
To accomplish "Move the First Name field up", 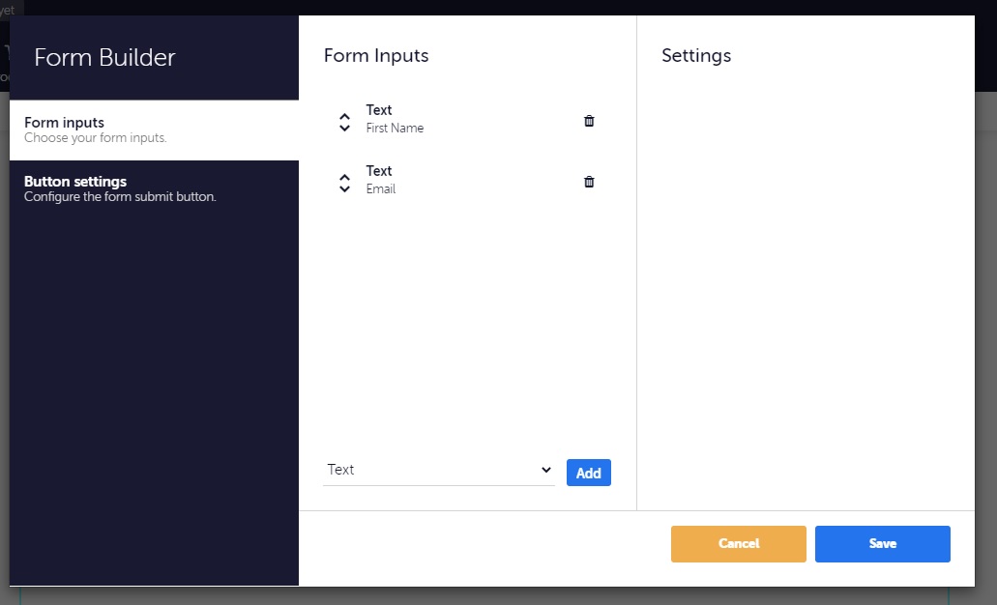I will [x=344, y=115].
